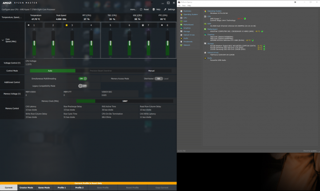The width and height of the screenshot is (320, 191).
Task: Increase core 5 speed with plus
Action: (x=110, y=29)
